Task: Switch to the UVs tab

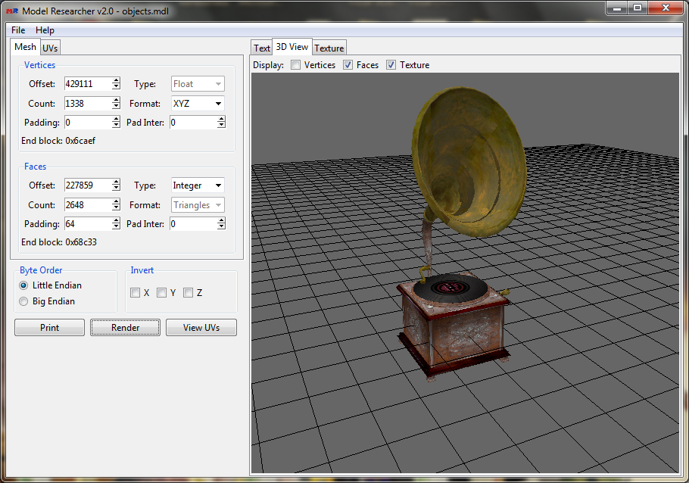Action: (x=50, y=48)
